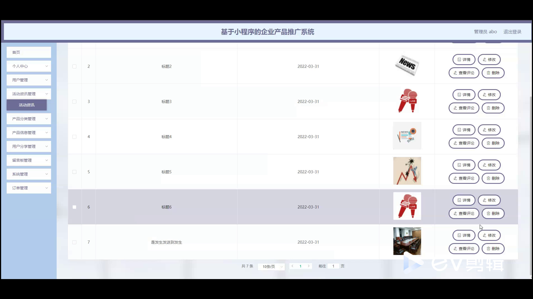View comments for 是发生发送到发生

(x=464, y=249)
